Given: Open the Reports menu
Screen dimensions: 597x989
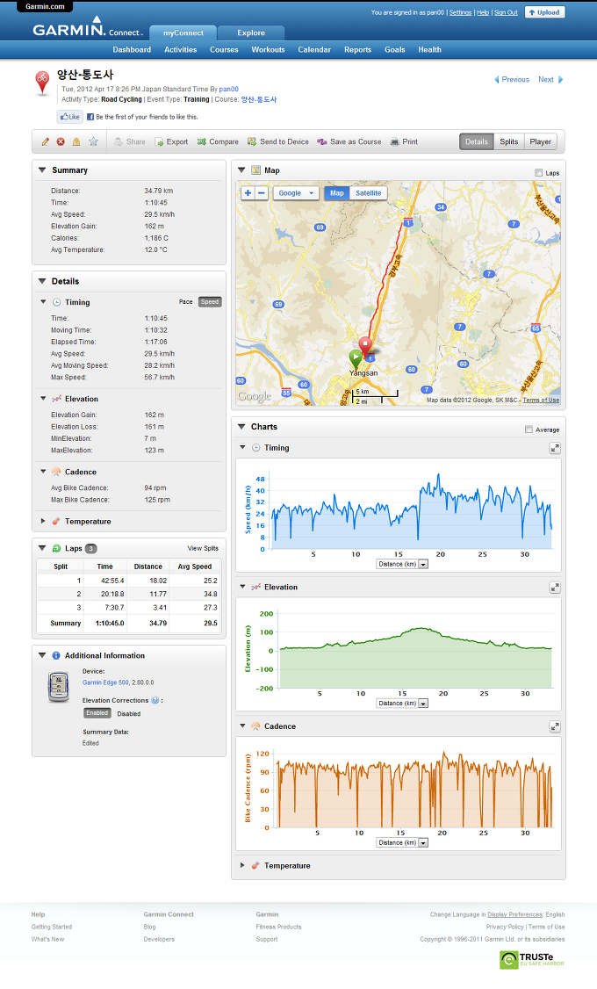Looking at the screenshot, I should pyautogui.click(x=357, y=50).
